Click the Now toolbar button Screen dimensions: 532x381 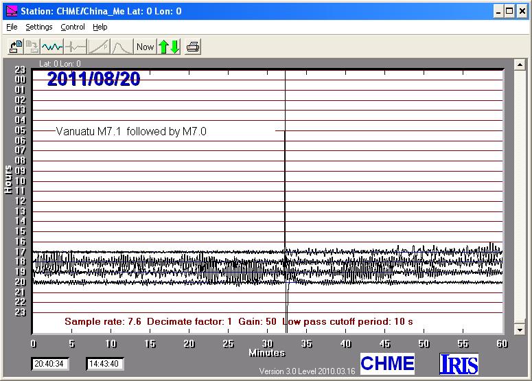145,47
